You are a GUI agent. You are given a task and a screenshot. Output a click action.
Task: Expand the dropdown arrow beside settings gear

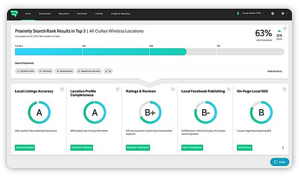(286, 14)
